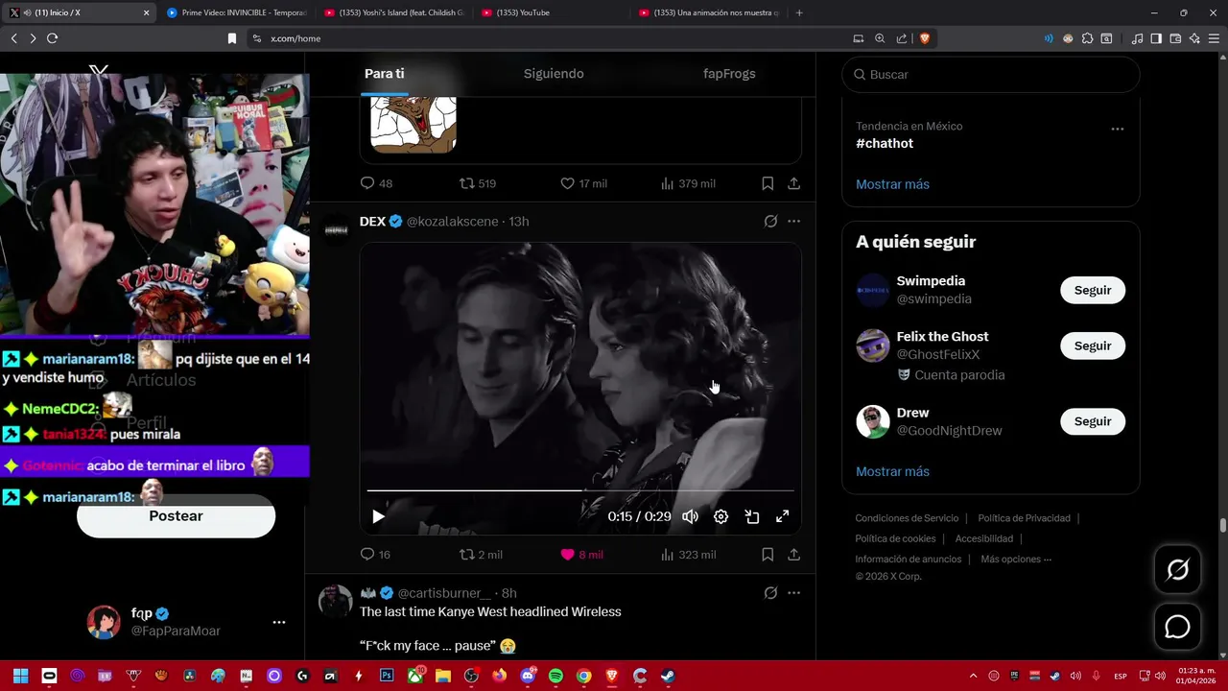Bookmark the DEX video post
The width and height of the screenshot is (1228, 691).
pos(767,555)
